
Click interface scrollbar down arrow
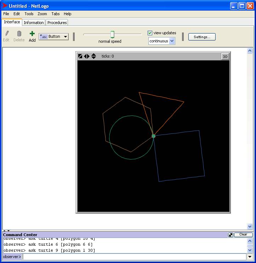[250, 226]
